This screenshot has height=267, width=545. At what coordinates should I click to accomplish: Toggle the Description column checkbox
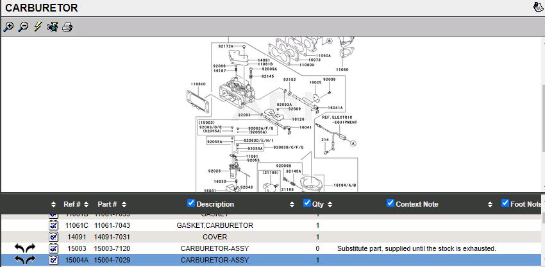(190, 203)
